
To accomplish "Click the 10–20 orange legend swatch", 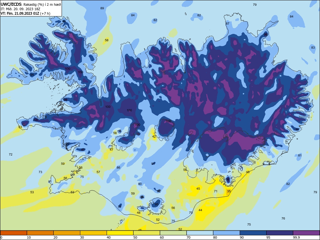I will (x=40, y=233).
